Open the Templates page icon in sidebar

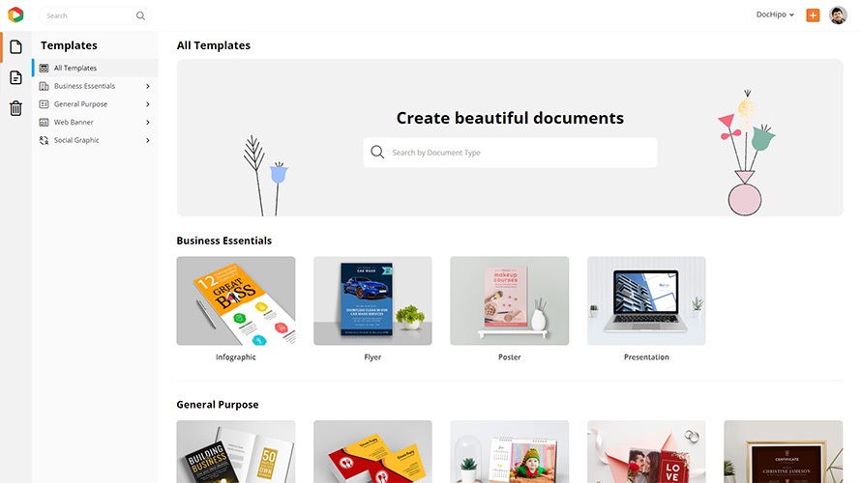pyautogui.click(x=15, y=47)
